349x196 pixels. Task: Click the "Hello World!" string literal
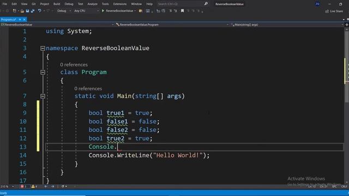click(178, 155)
